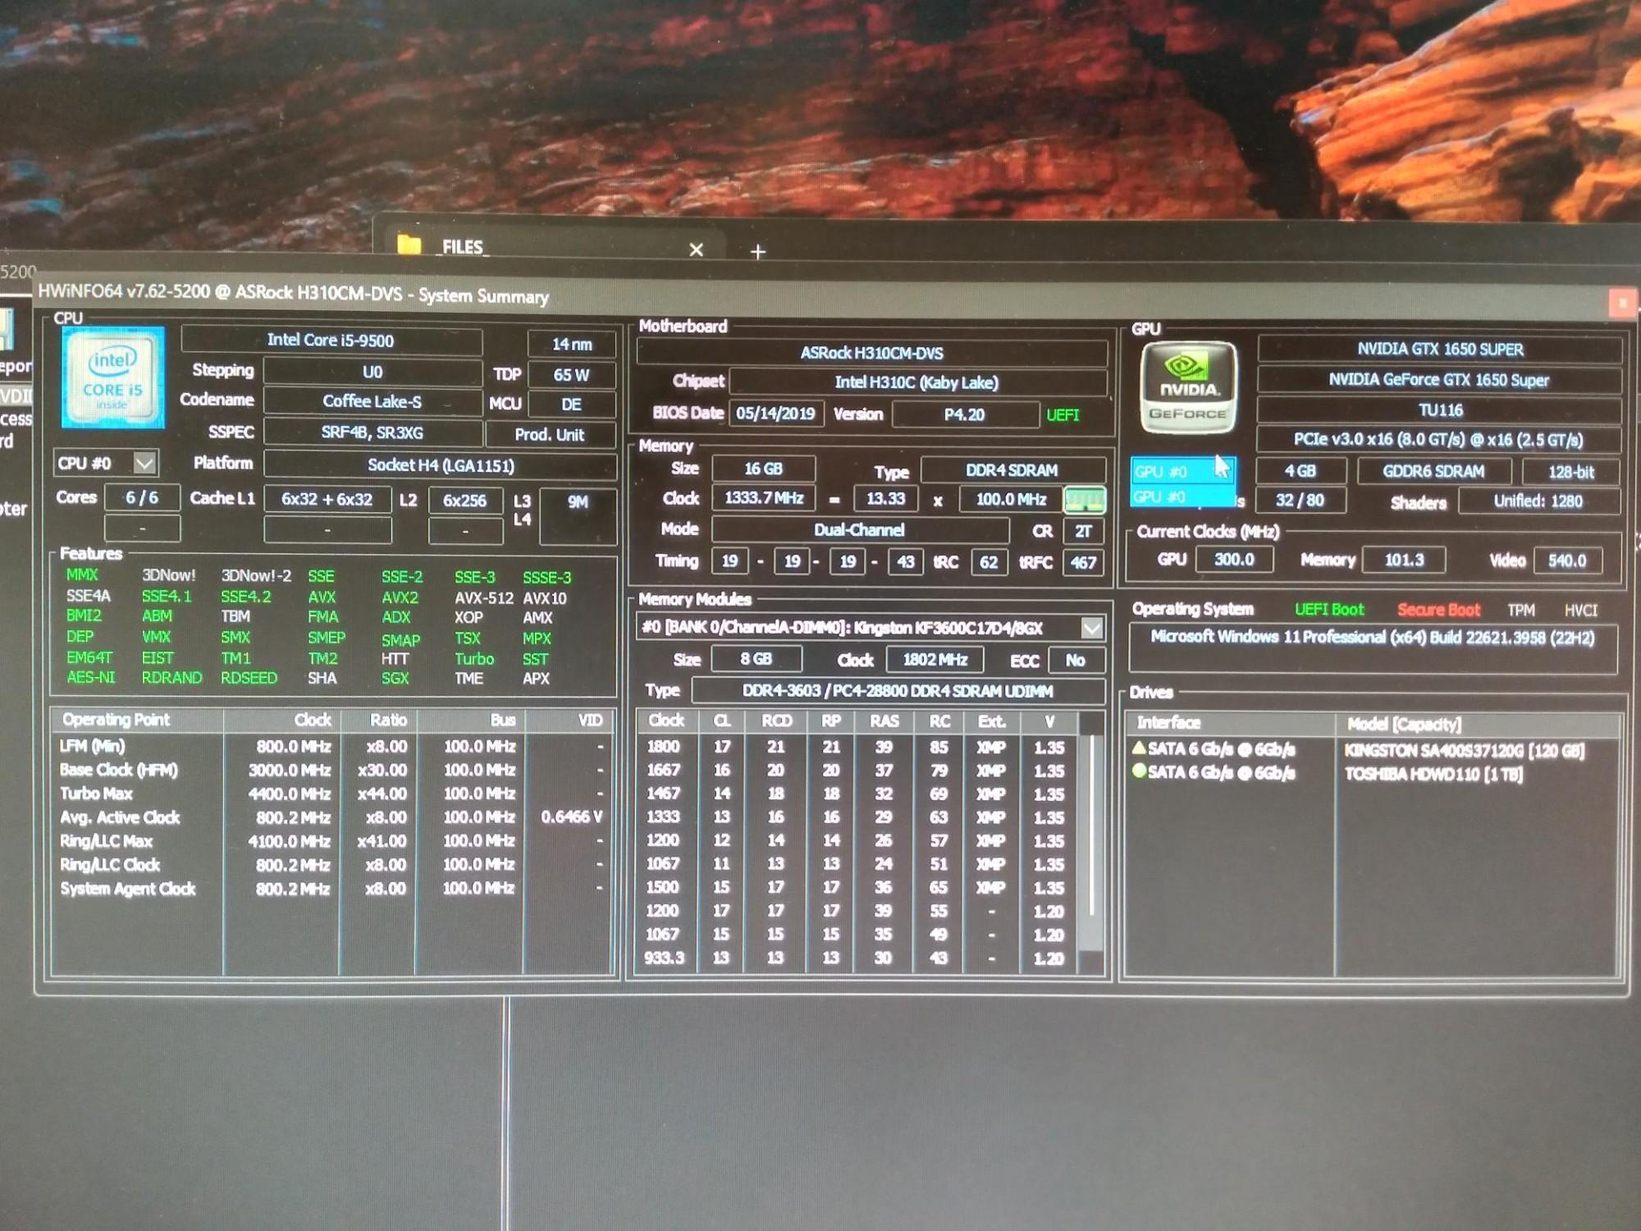Click the KINGSTON SA400S37120G drive entry
Image resolution: width=1641 pixels, height=1231 pixels.
1464,750
